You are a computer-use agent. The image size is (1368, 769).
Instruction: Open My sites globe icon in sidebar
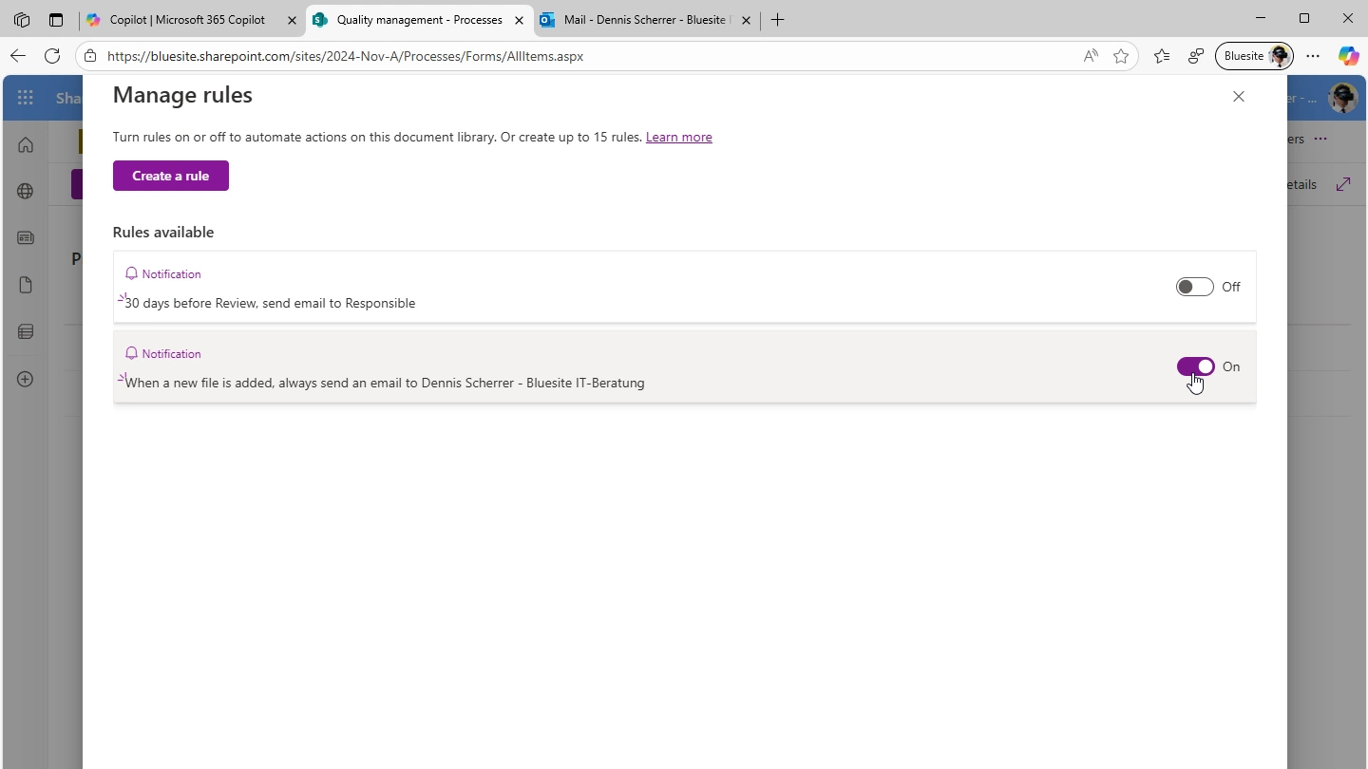point(26,191)
